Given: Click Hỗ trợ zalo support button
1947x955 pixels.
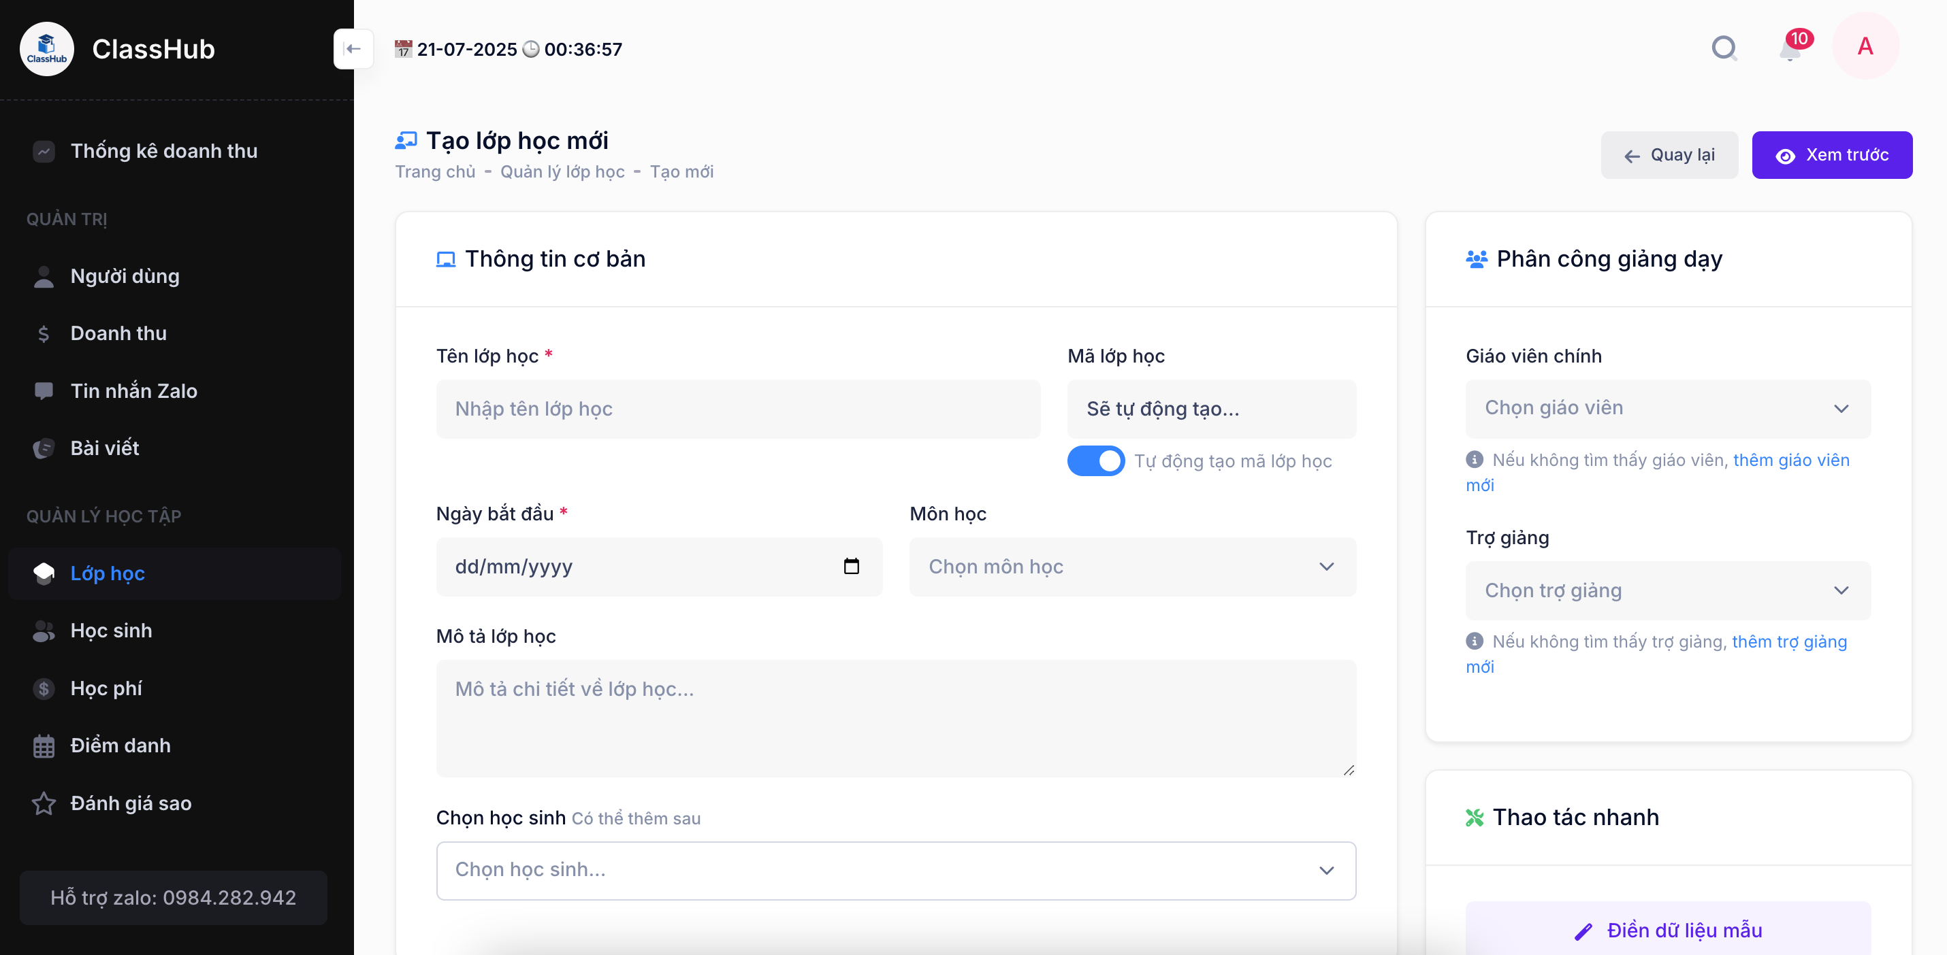Looking at the screenshot, I should pyautogui.click(x=173, y=898).
